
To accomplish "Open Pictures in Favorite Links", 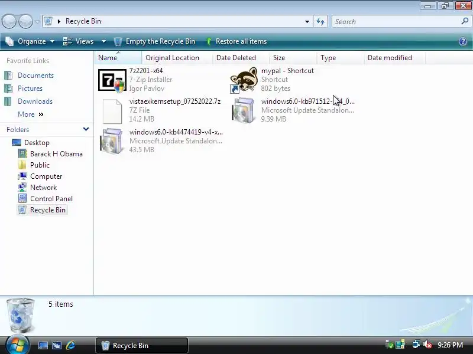I will coord(30,88).
